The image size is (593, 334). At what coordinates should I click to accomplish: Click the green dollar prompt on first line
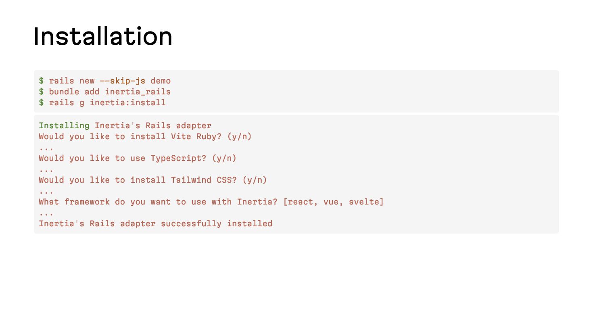coord(41,81)
